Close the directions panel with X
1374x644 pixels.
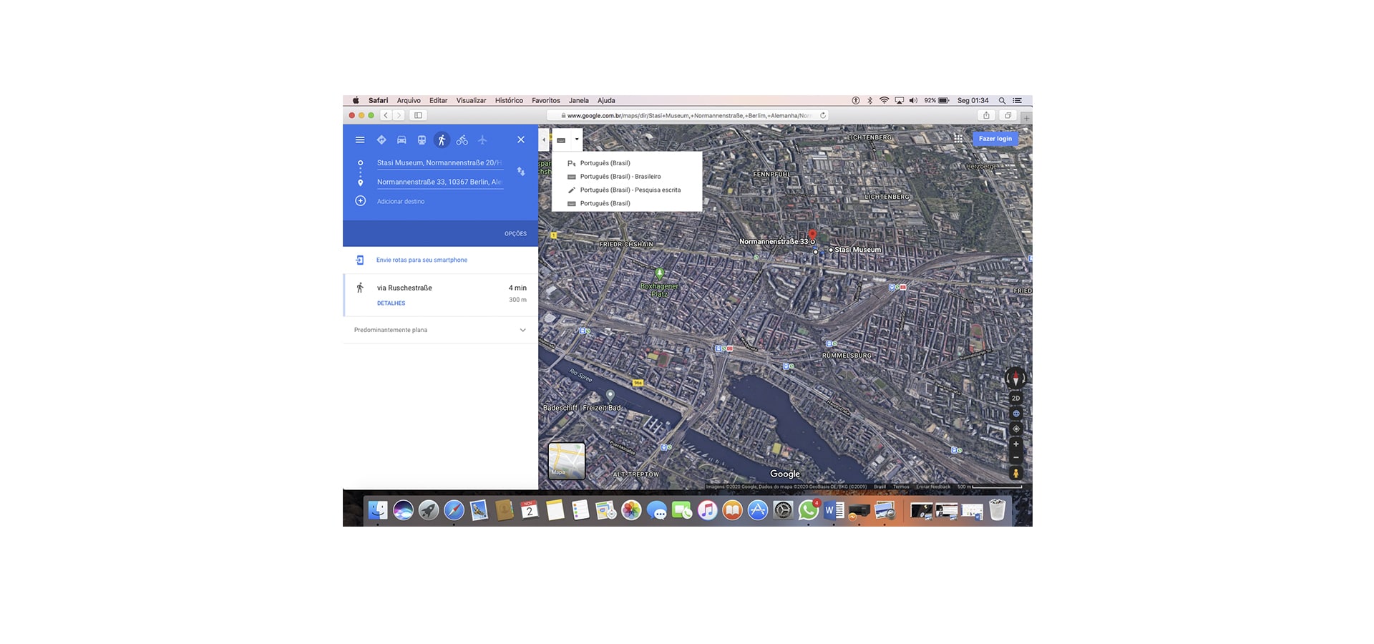[x=521, y=140]
